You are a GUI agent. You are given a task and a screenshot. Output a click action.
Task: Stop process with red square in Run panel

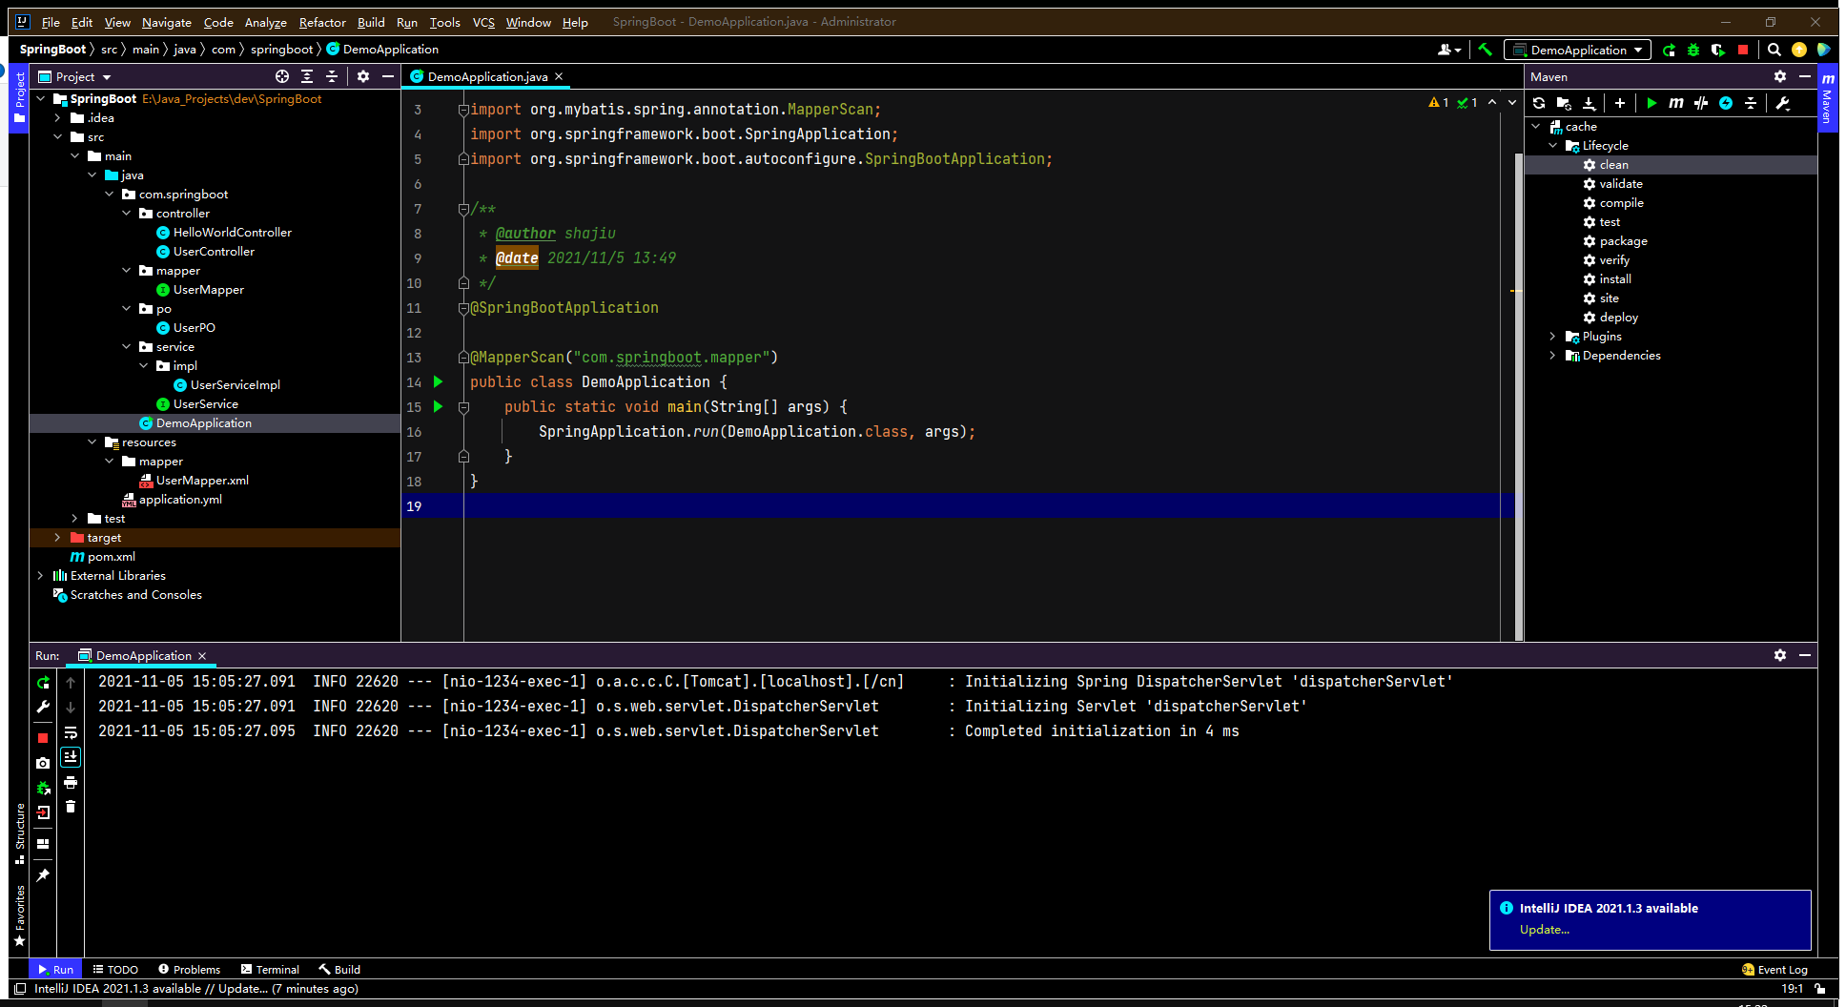43,738
